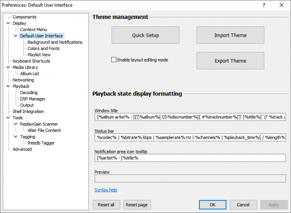
Task: Click the Reset page button
Action: click(137, 205)
